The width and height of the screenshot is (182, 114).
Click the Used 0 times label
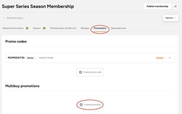coord(46,58)
